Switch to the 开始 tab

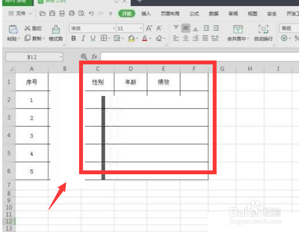point(127,13)
